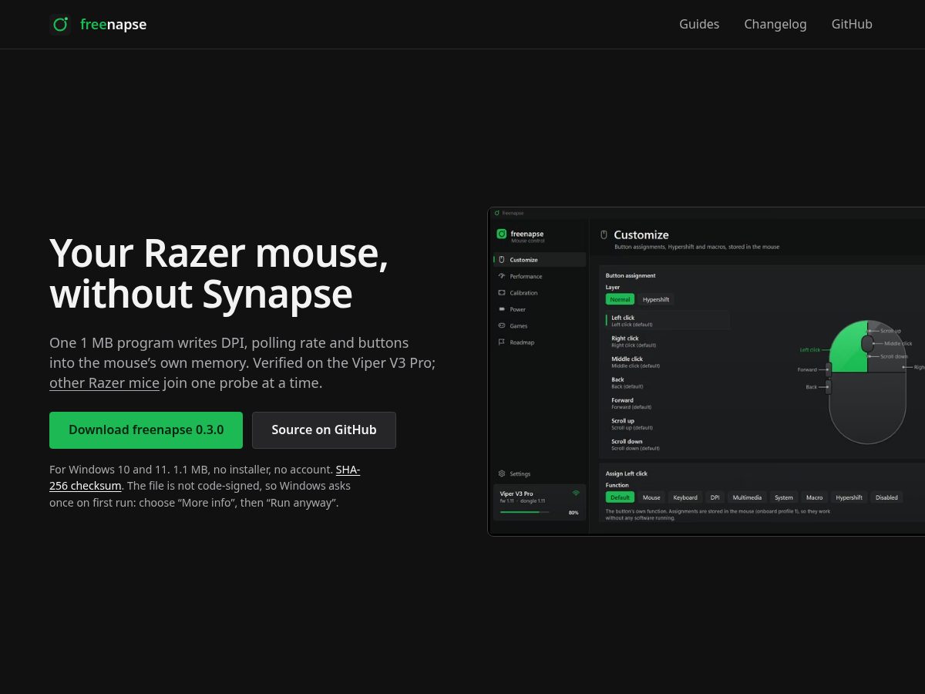Click the battery level bar on Viper V3 Pro card
The height and width of the screenshot is (694, 925).
pyautogui.click(x=525, y=512)
